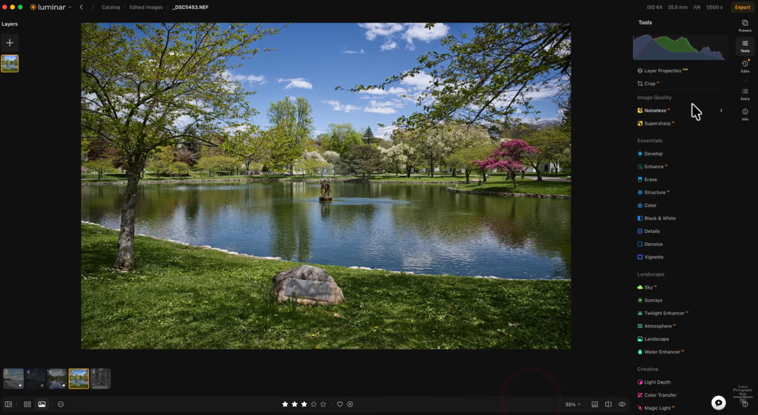
Task: Open the help question mark icon
Action: point(745,404)
